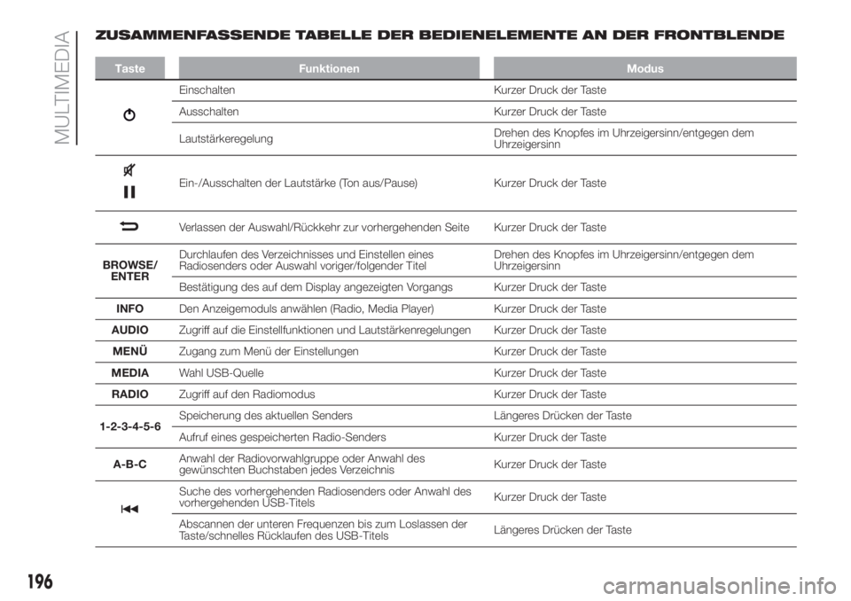The width and height of the screenshot is (851, 601).
Task: Click the MULTIMEDIA side label
Action: [x=63, y=88]
